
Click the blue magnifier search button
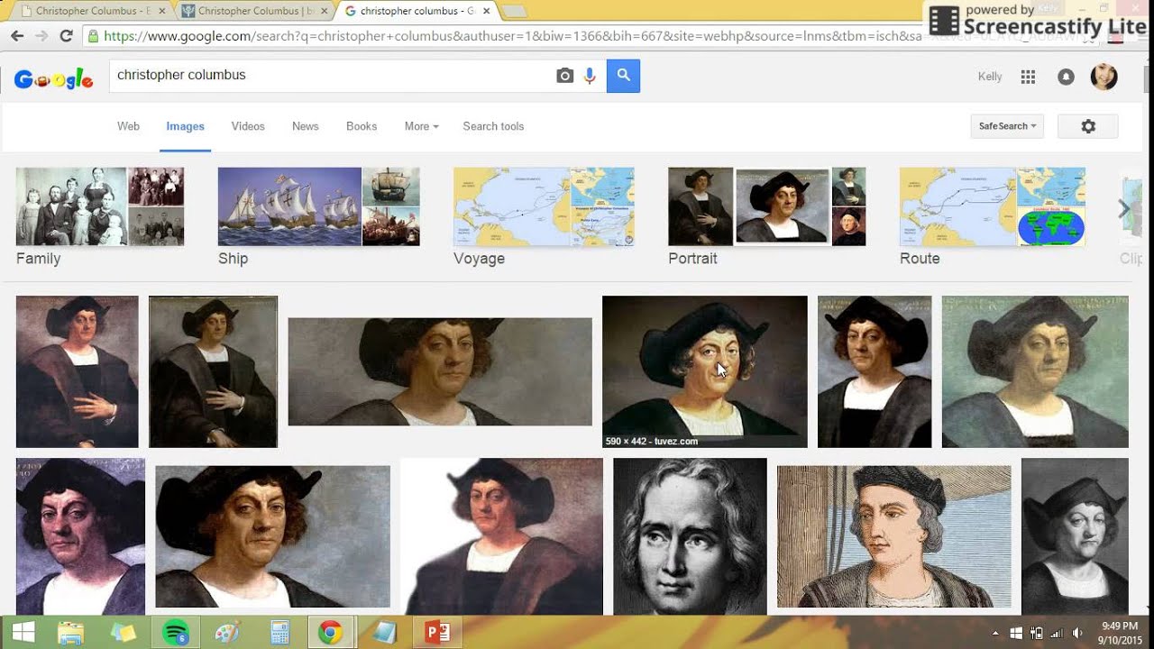[623, 76]
